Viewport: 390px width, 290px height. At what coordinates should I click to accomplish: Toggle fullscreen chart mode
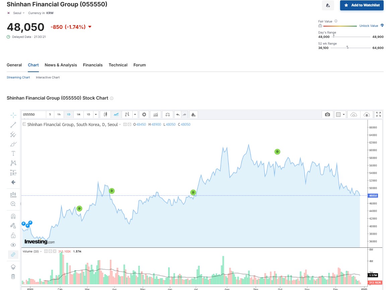point(379,114)
